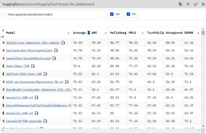Open AIDC-ai-business/Marcoroni-7B-v3 model link
The image size is (206, 133).
pos(35,82)
